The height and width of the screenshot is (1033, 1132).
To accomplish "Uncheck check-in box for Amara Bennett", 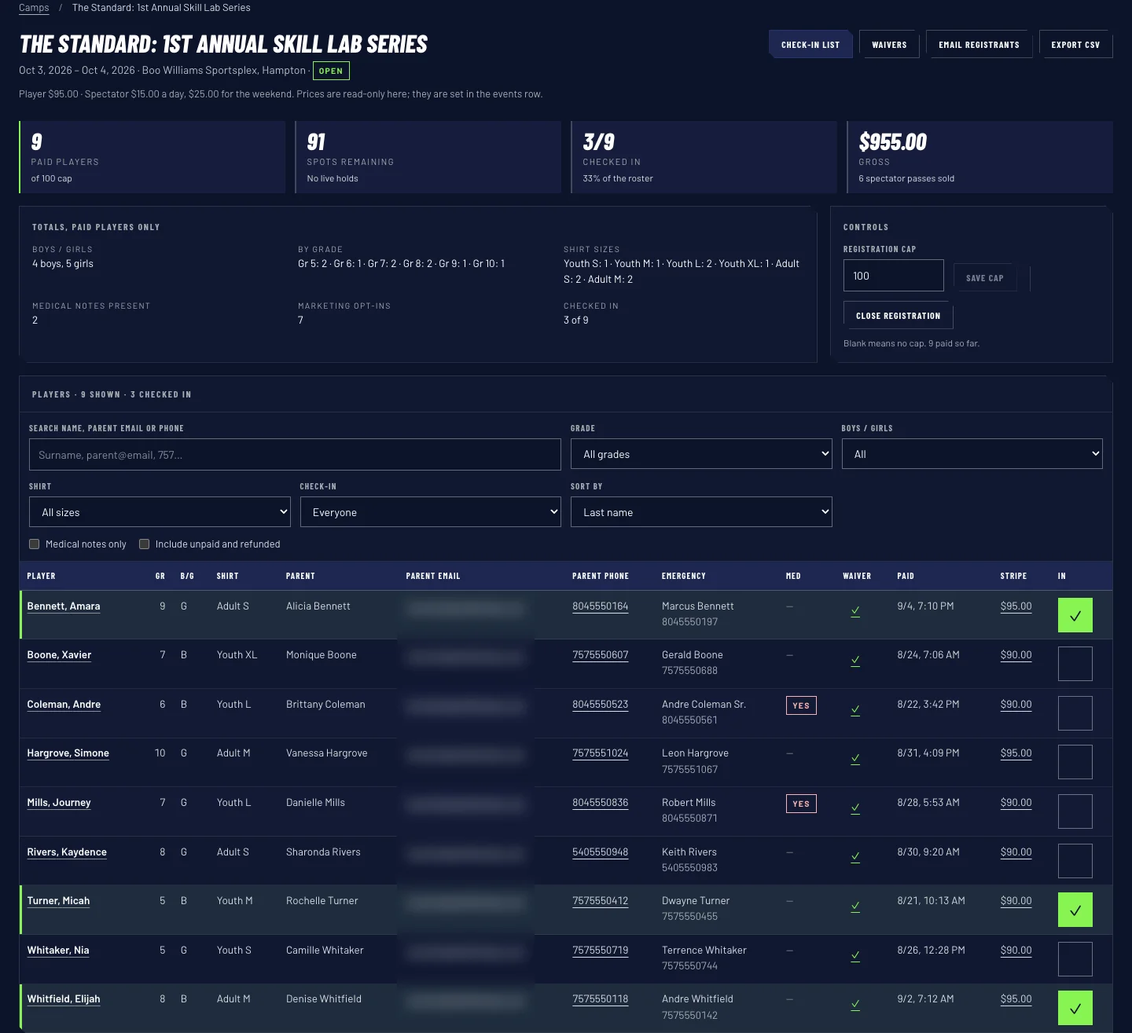I will click(x=1075, y=615).
